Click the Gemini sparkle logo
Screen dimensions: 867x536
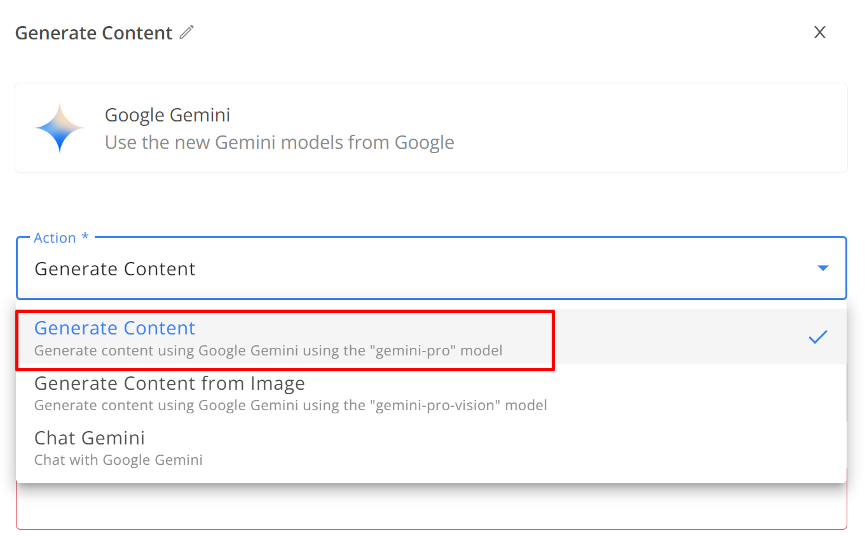click(x=60, y=128)
